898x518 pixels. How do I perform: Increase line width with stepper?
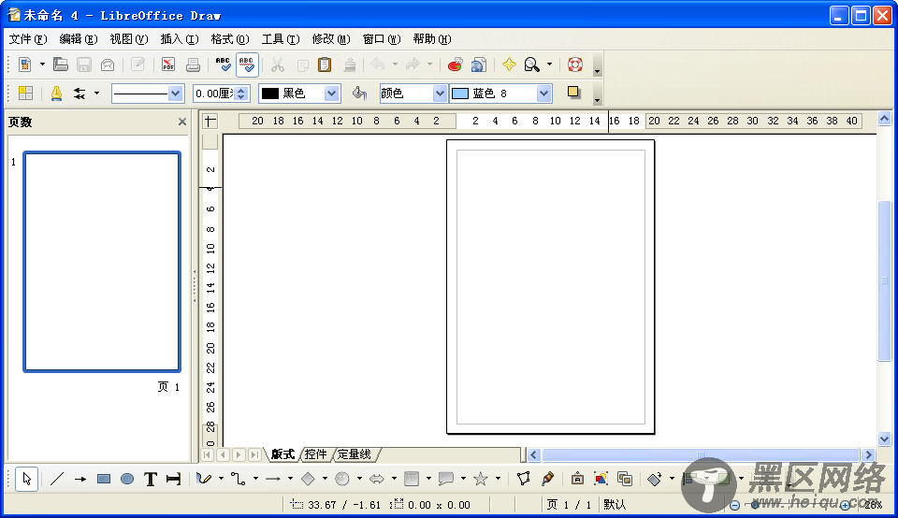click(x=241, y=90)
